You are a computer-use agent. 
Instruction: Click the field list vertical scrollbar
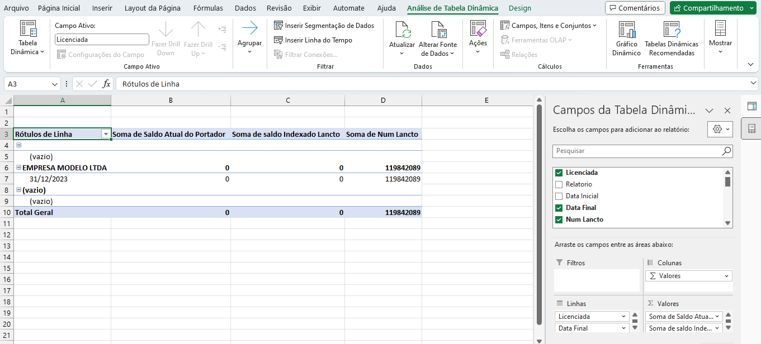tap(727, 197)
